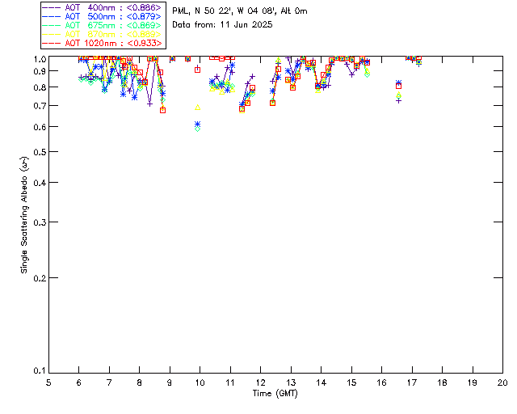
Task: Click the 0.5 tick label on y-axis
Action: 36,152
